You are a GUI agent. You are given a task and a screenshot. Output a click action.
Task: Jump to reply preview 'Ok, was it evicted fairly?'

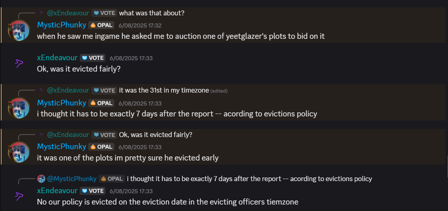point(155,135)
